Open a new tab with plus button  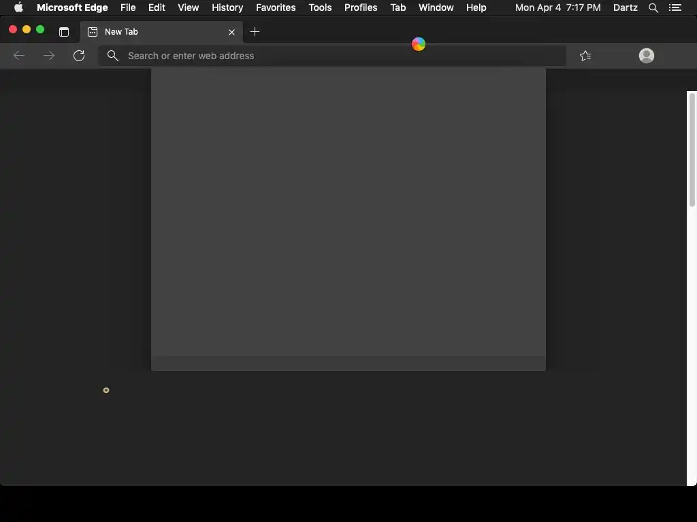pos(255,32)
